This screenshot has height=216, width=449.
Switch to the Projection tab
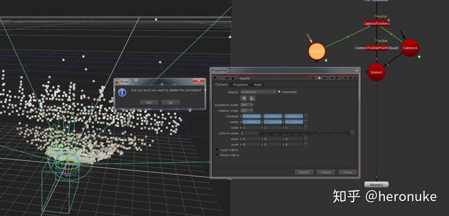240,84
